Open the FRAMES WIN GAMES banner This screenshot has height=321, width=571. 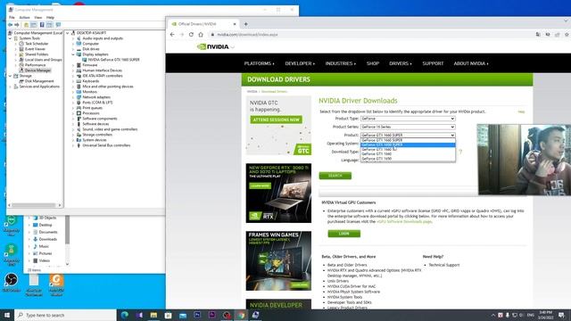click(278, 260)
